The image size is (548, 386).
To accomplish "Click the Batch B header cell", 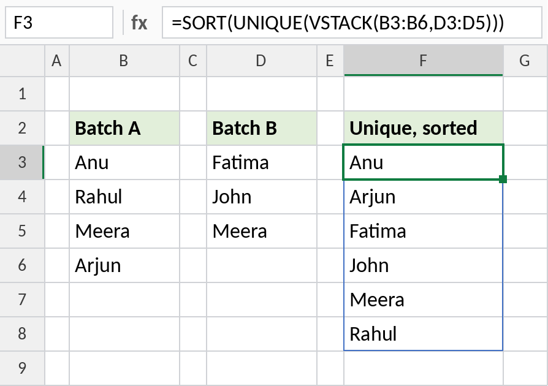I will coord(261,128).
